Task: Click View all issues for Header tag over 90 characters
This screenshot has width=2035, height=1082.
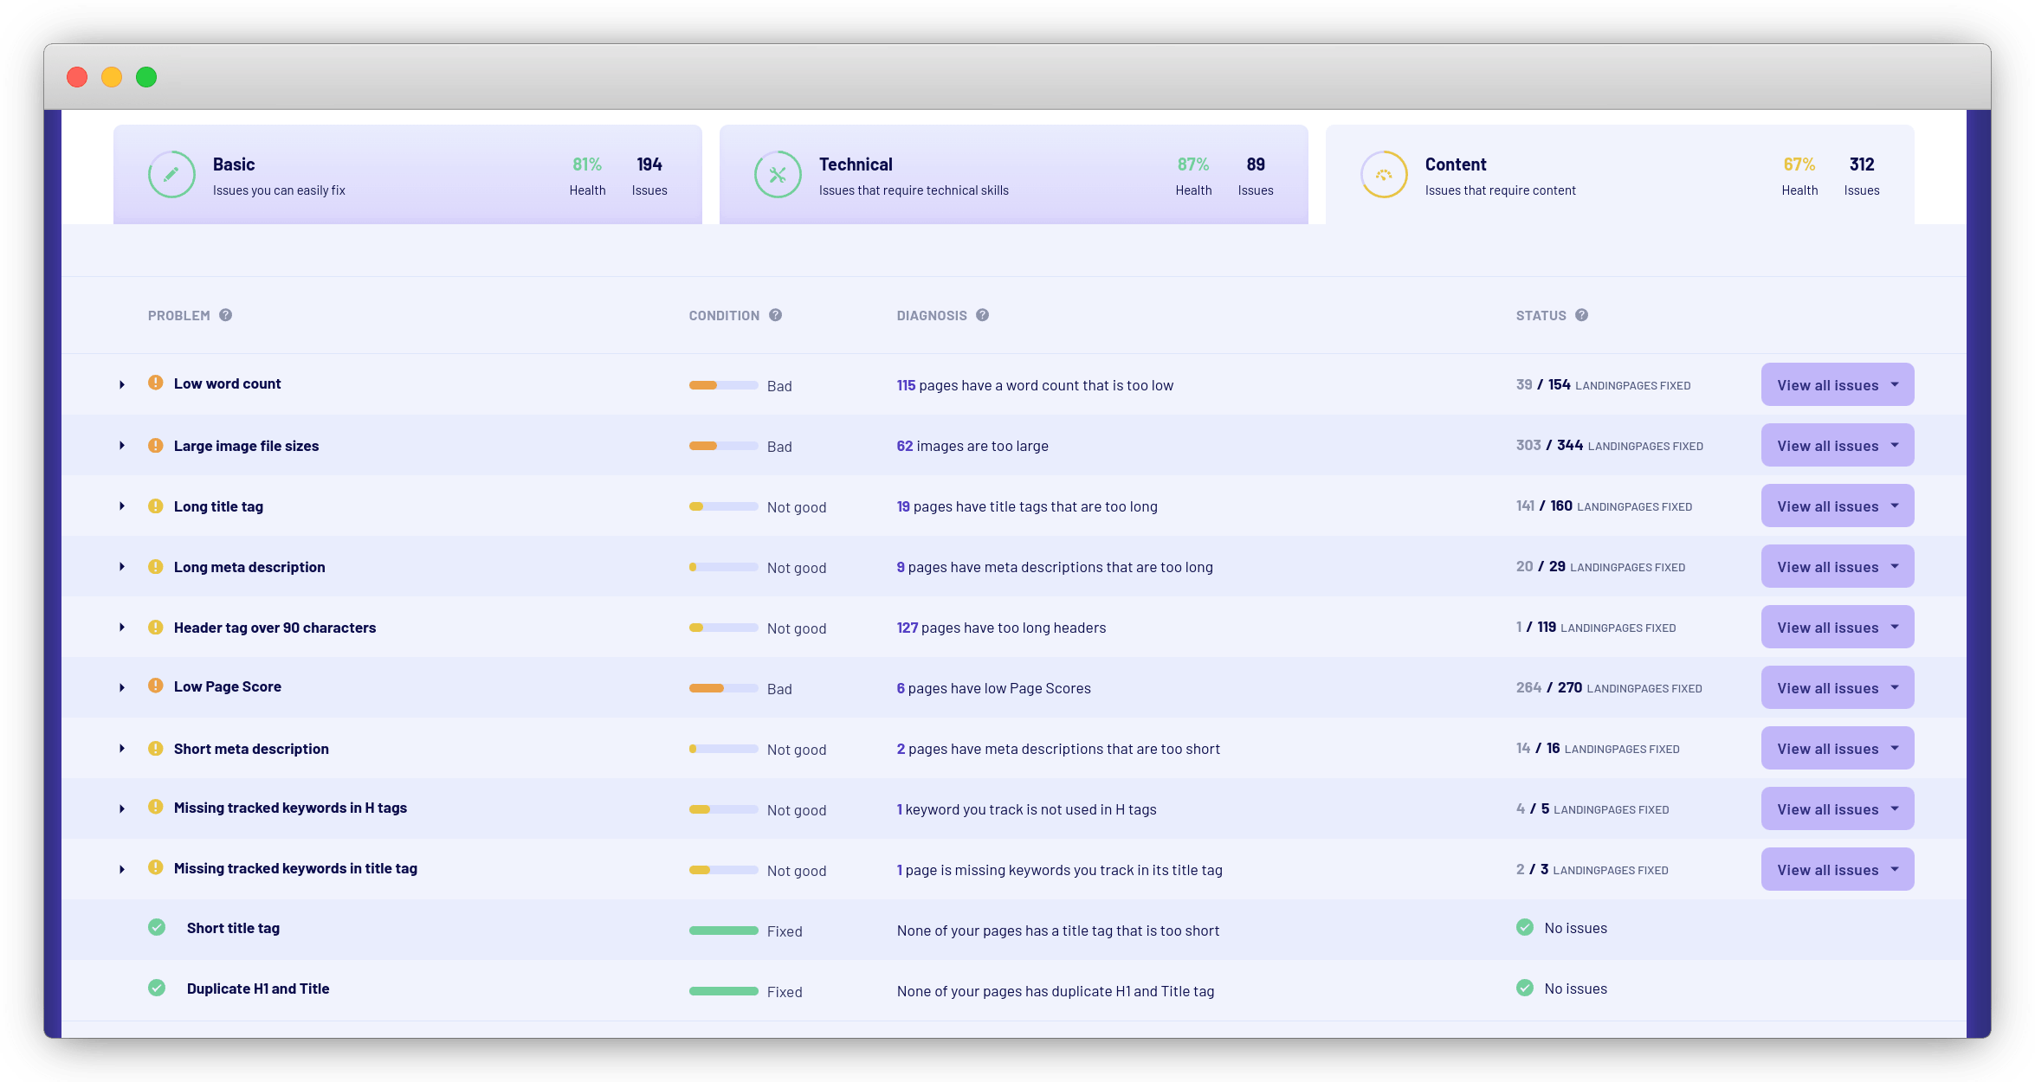Action: click(1837, 627)
